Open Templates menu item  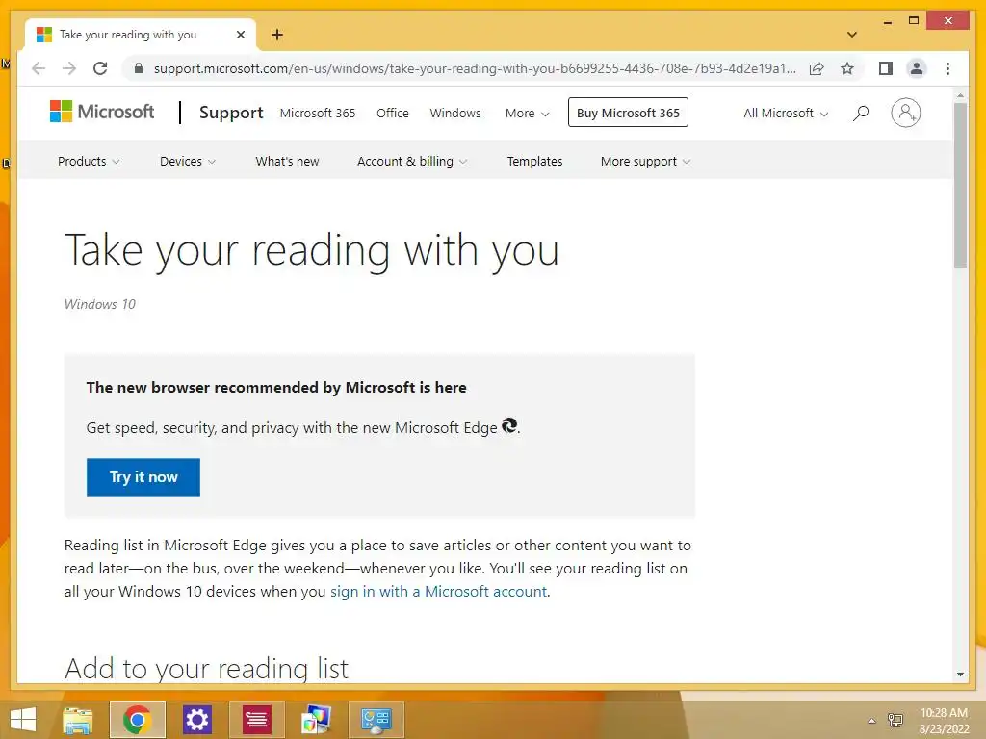tap(534, 162)
